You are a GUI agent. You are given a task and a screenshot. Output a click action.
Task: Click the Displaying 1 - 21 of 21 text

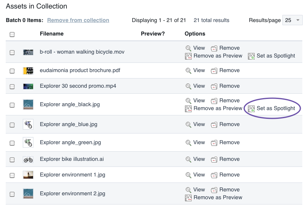pos(159,20)
